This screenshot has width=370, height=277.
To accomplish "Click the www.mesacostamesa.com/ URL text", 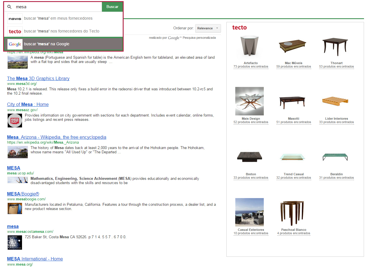I will coord(30,232).
